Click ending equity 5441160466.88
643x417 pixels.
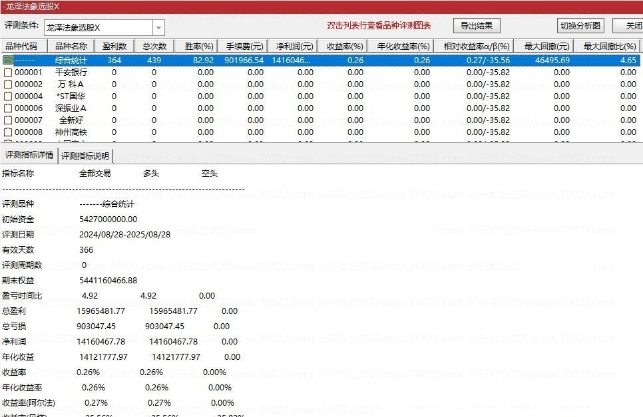pos(108,281)
